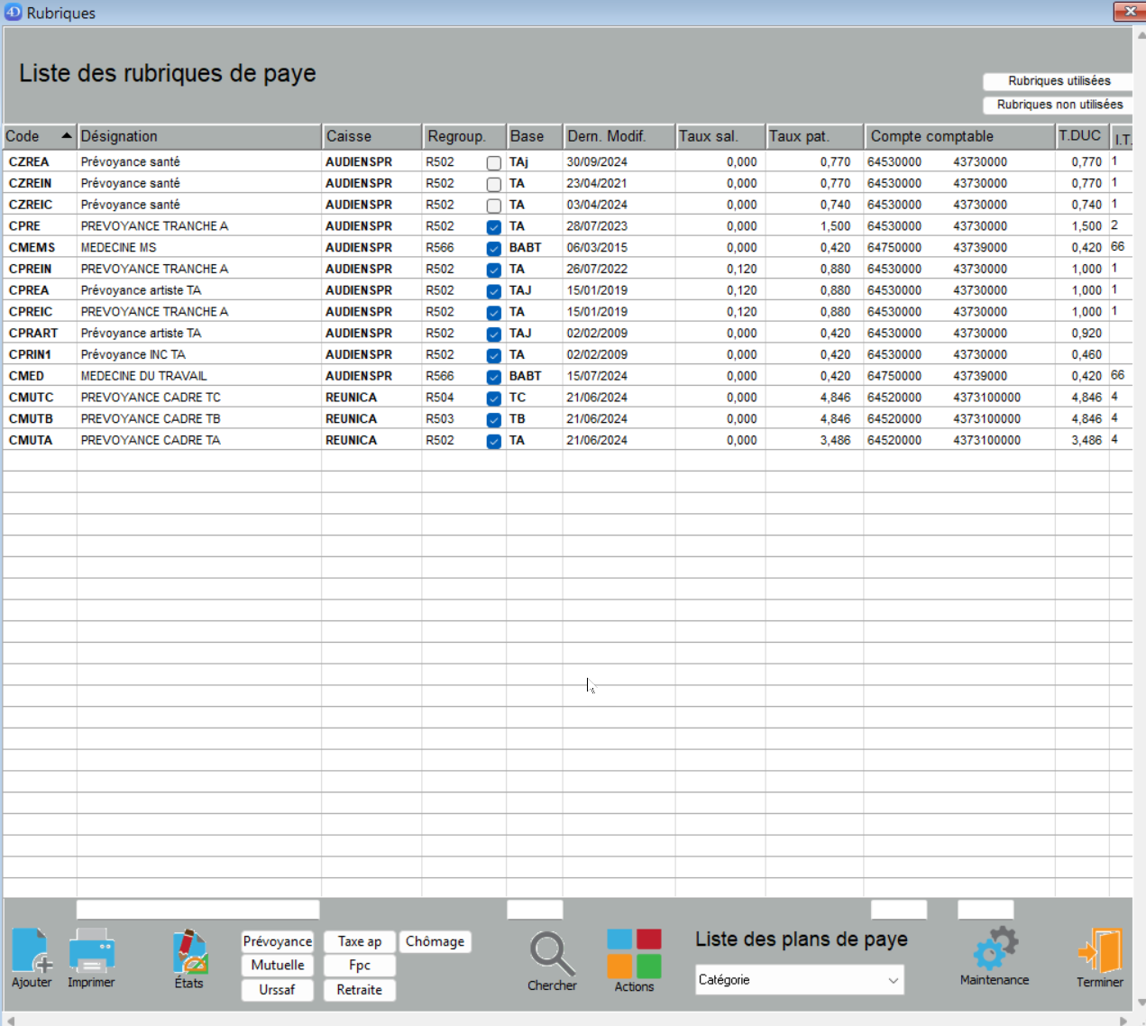This screenshot has height=1026, width=1146.
Task: Open the Actions colored tiles icon
Action: (x=634, y=954)
